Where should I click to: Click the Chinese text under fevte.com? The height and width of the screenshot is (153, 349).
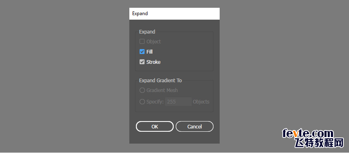tap(319, 143)
